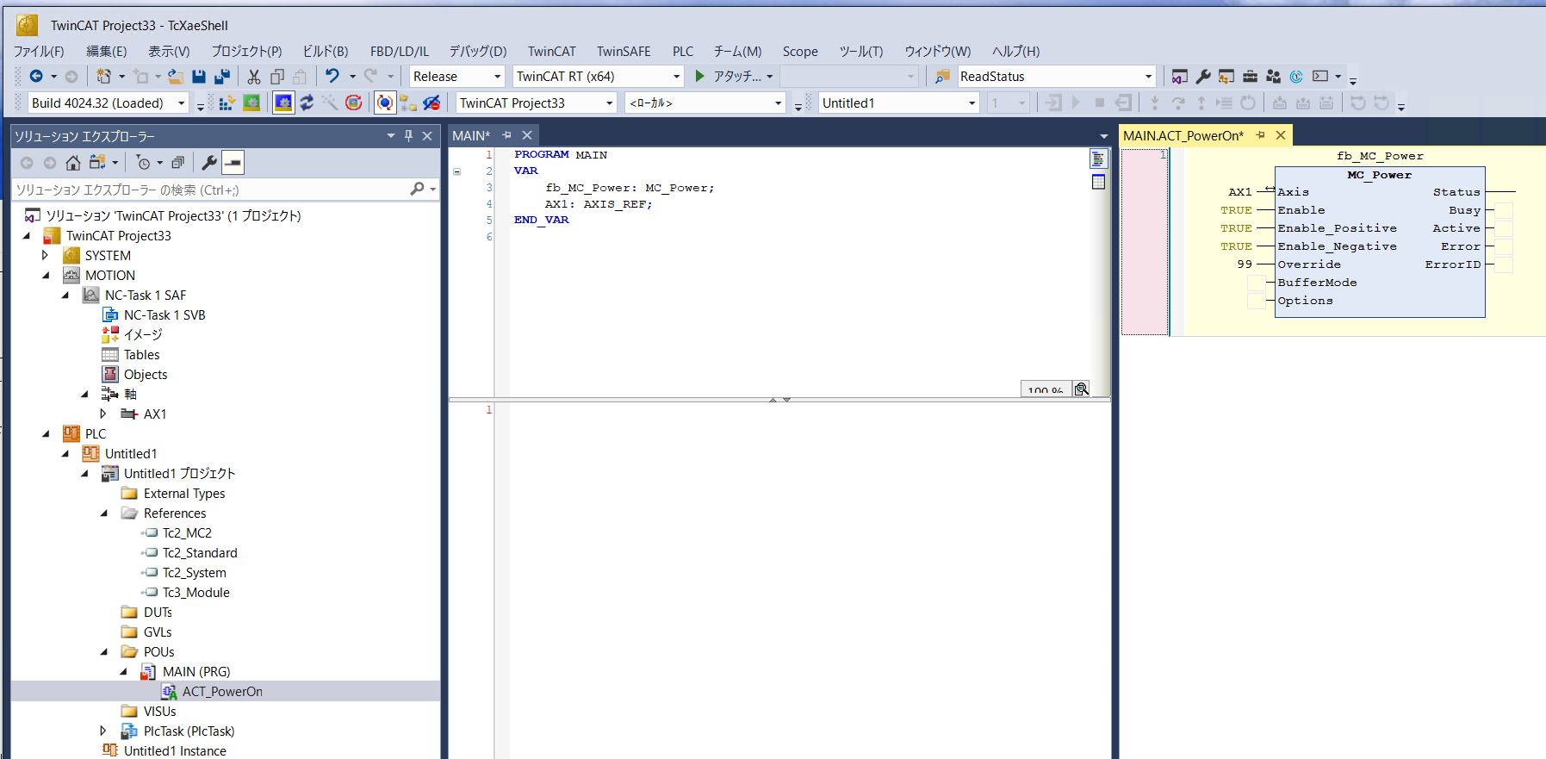Switch to the MAIN* editor tab
1546x759 pixels.
tap(471, 136)
